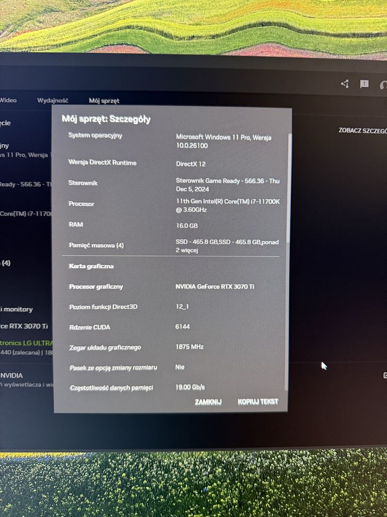Select the Wideo tab
The height and width of the screenshot is (517, 387).
tap(8, 100)
